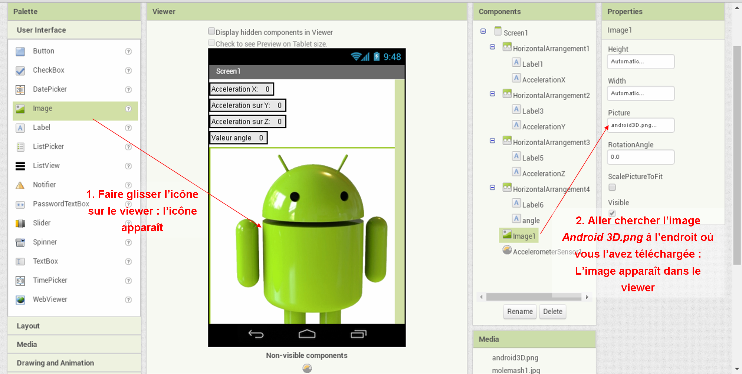Open help for the Button component
Image resolution: width=742 pixels, height=374 pixels.
[x=128, y=52]
